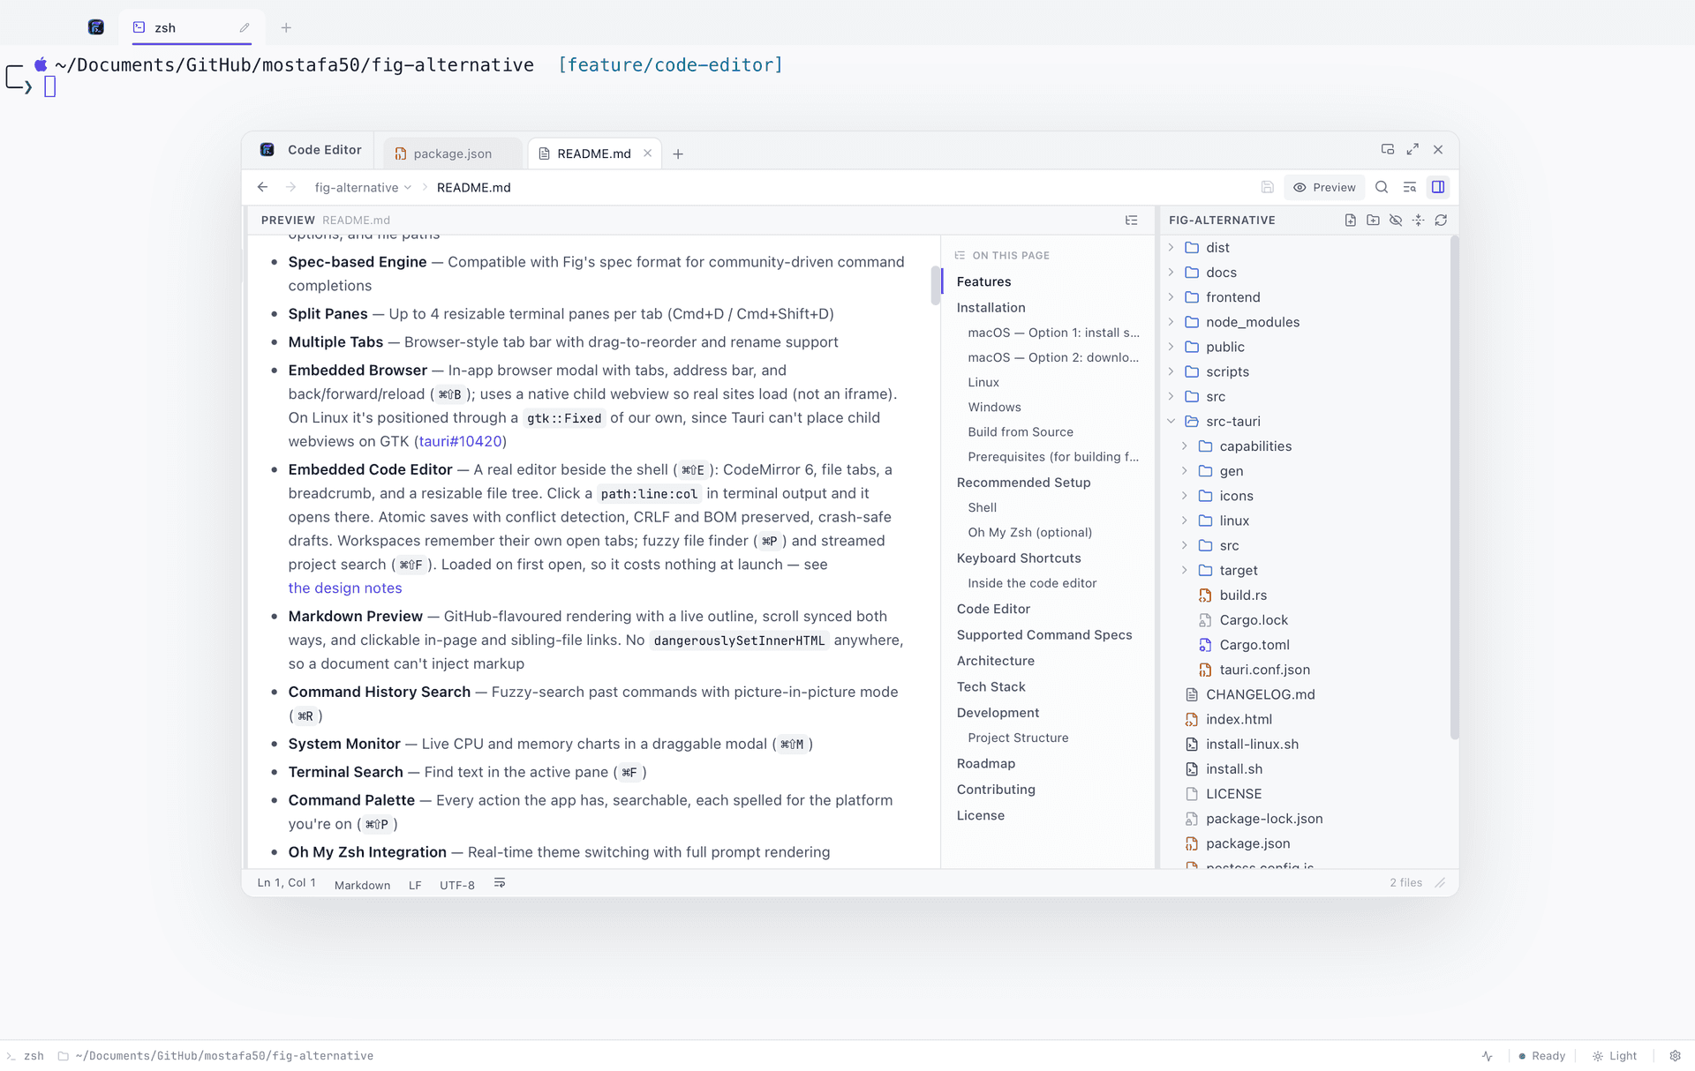Click the Ready status indicator
1695x1071 pixels.
point(1541,1056)
